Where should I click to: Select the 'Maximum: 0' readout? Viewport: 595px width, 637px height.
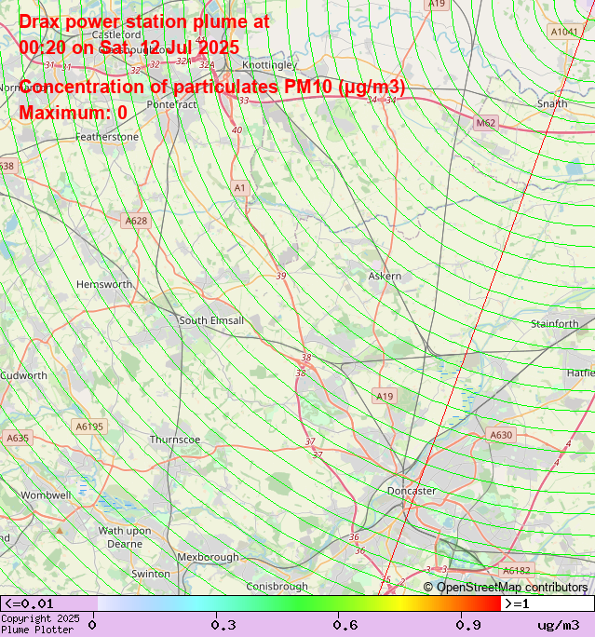tap(74, 113)
